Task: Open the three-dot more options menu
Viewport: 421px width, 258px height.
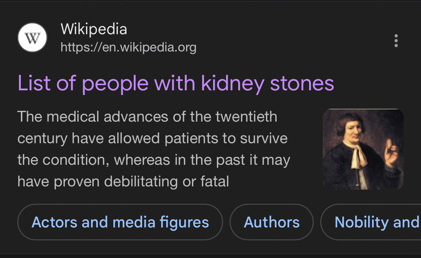Action: pos(396,41)
